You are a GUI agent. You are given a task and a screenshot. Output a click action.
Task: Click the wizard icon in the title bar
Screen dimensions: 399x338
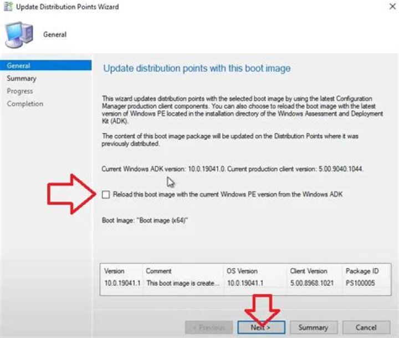click(x=8, y=7)
